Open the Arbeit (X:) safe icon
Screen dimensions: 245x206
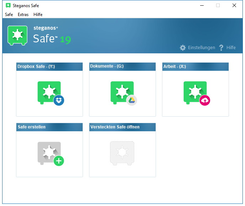[x=195, y=93]
